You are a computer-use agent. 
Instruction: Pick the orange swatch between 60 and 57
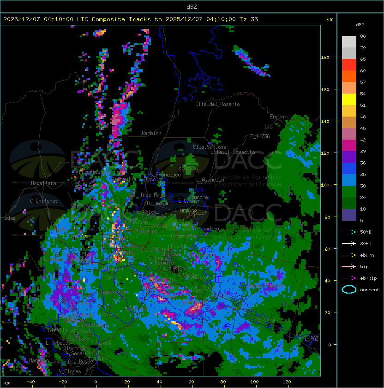click(x=349, y=76)
